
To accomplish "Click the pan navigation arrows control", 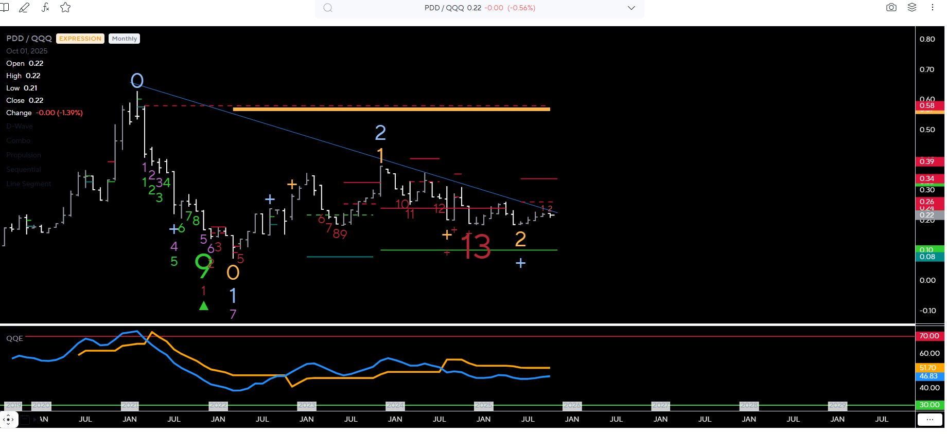I will click(8, 420).
